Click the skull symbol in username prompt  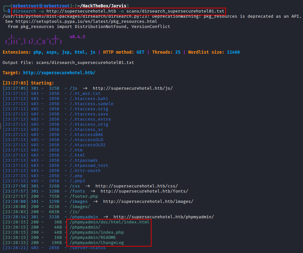[x=41, y=6]
